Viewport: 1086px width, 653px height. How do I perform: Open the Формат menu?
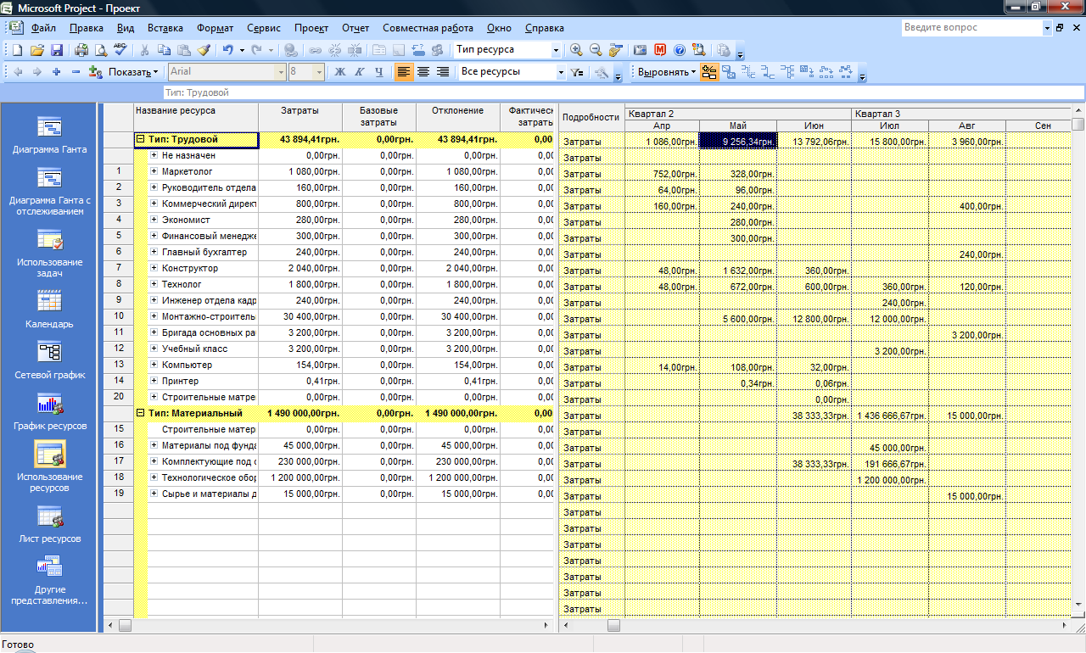coord(213,28)
